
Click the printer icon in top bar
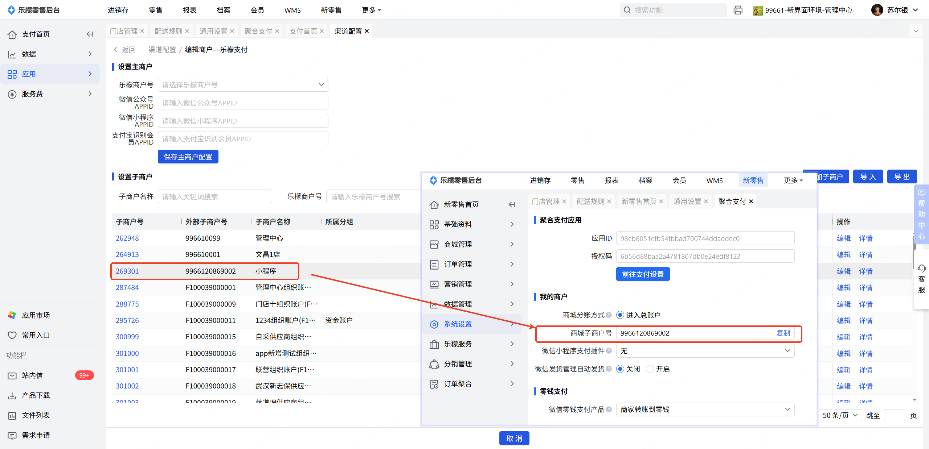(x=738, y=10)
